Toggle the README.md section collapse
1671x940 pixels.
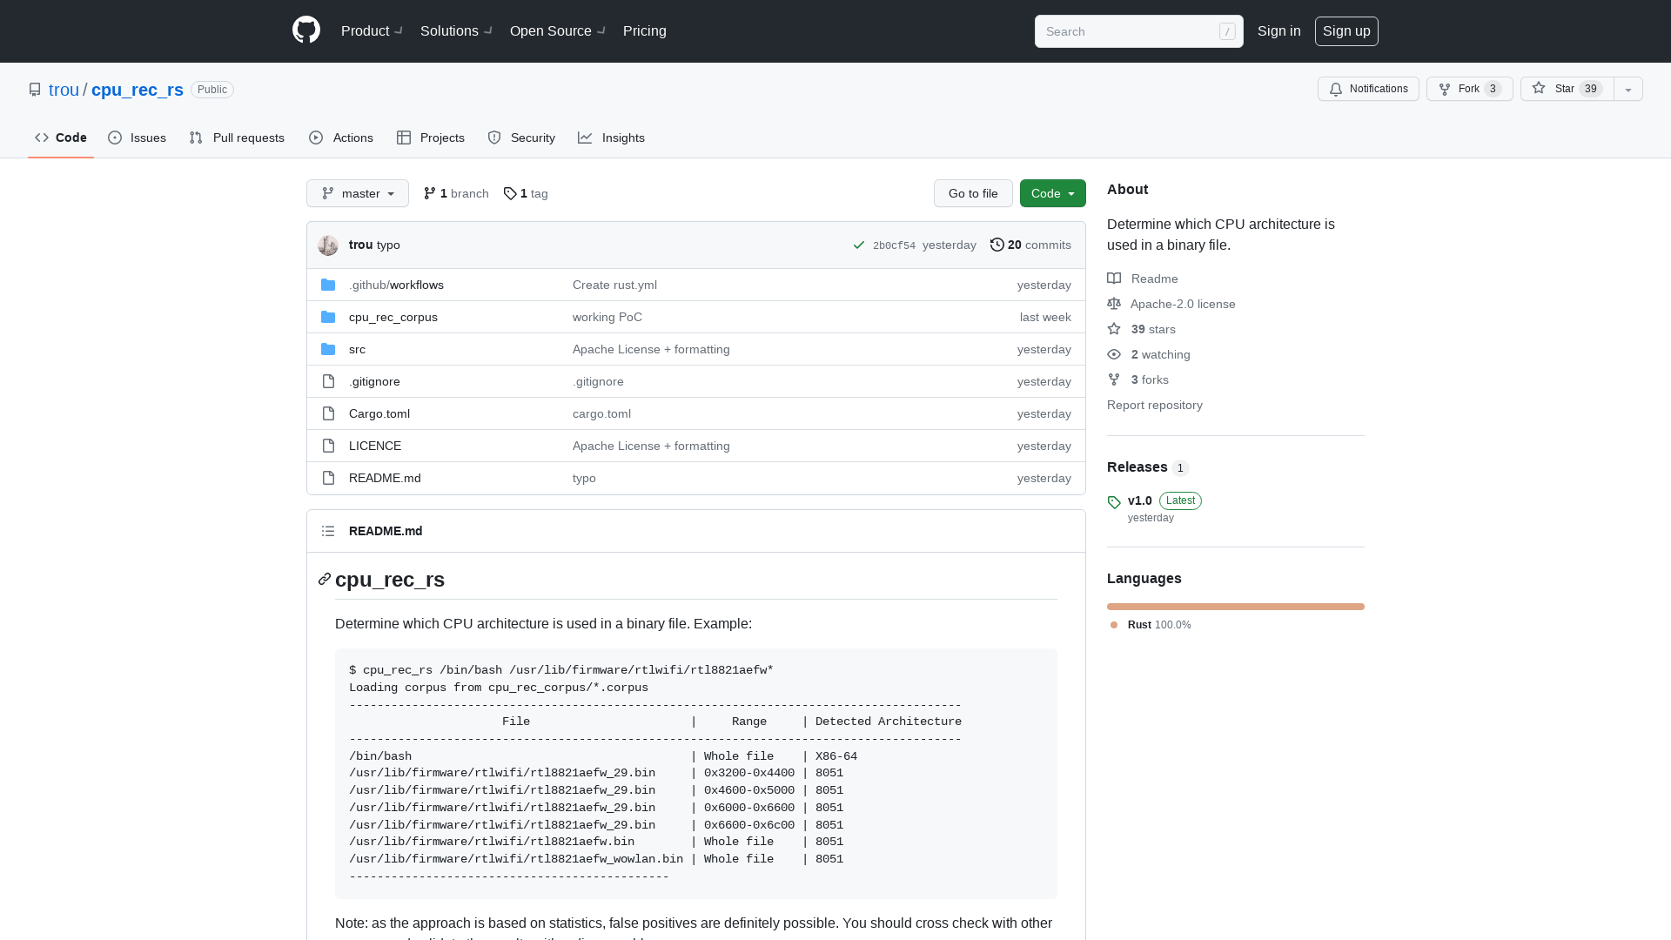[327, 530]
